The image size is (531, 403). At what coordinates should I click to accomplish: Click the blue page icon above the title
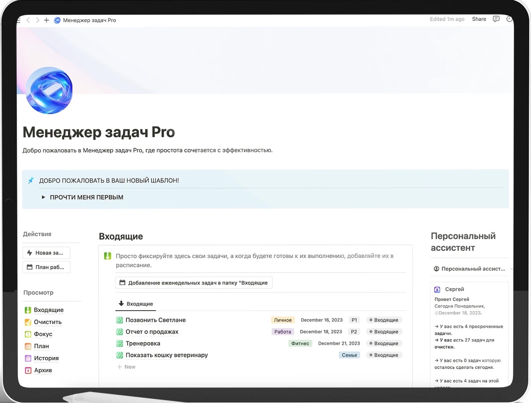point(49,90)
